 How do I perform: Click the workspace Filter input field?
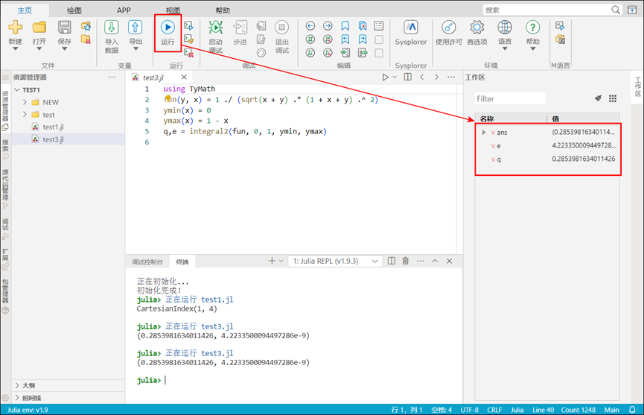coord(510,98)
